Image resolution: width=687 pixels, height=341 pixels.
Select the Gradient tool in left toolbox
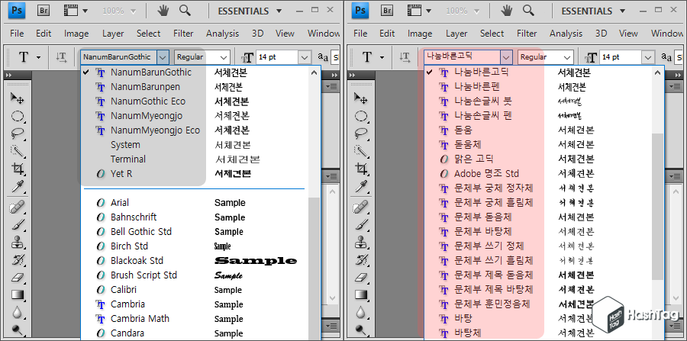[x=17, y=294]
